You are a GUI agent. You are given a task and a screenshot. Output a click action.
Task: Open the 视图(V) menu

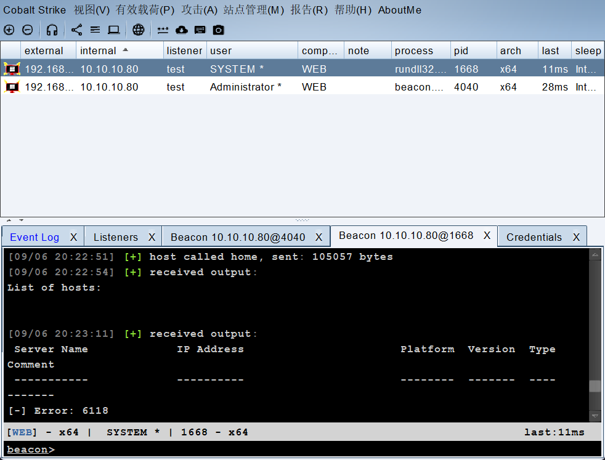click(92, 10)
